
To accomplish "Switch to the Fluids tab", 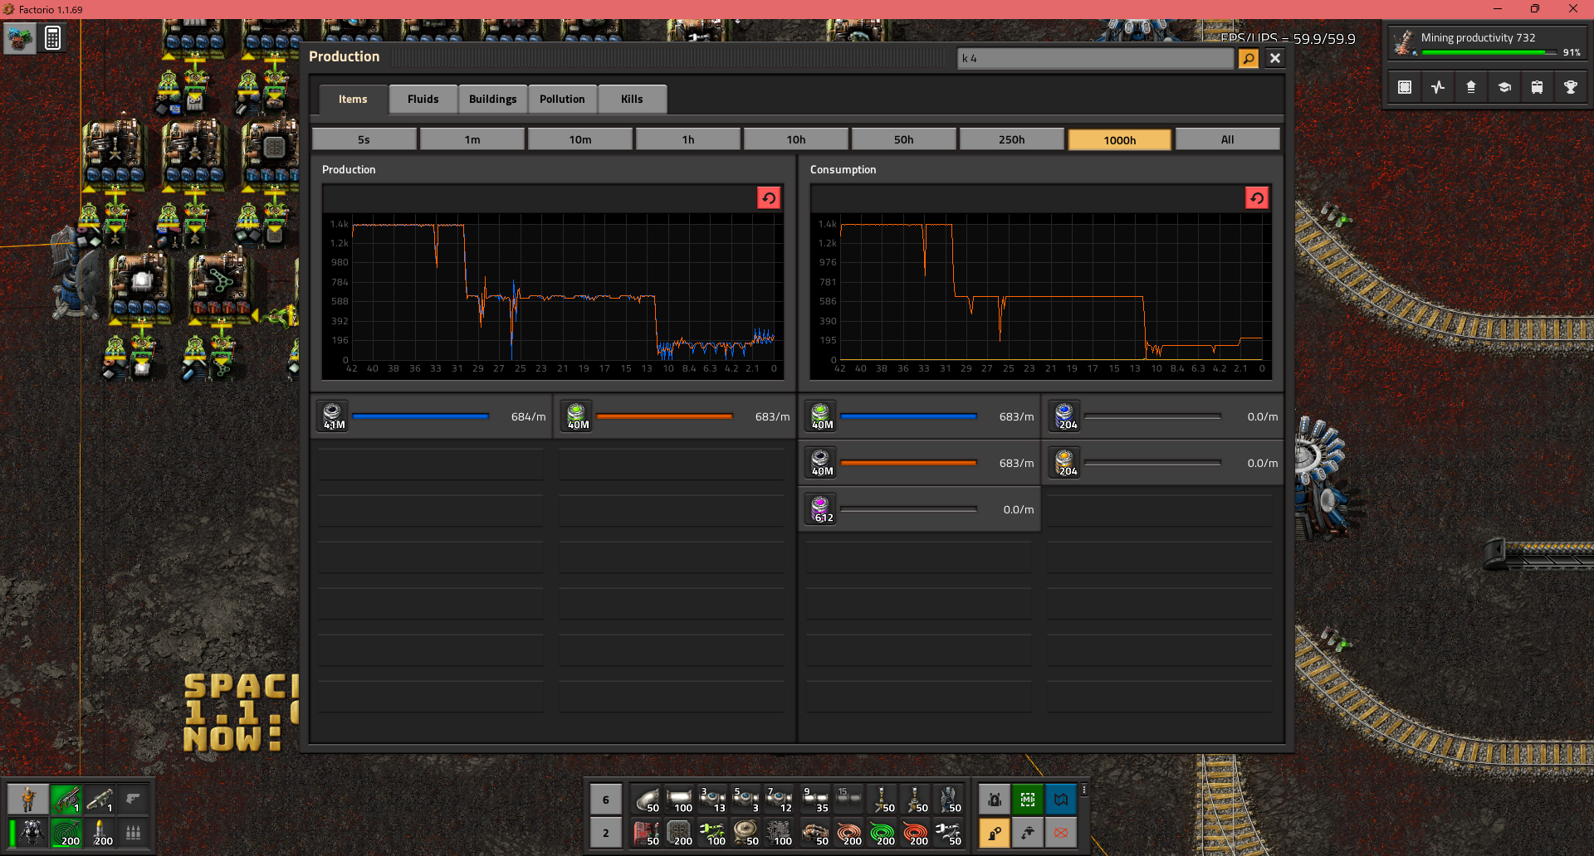I will [x=423, y=99].
